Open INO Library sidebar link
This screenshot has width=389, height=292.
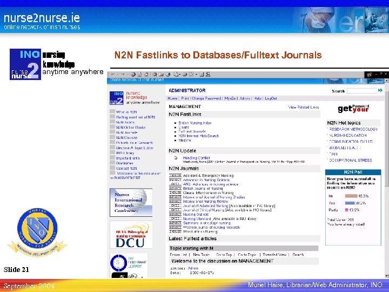click(x=125, y=152)
